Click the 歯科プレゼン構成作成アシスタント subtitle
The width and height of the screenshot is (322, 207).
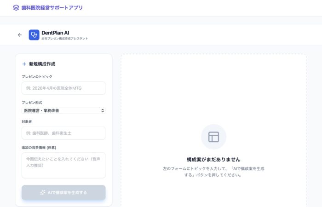pyautogui.click(x=64, y=39)
